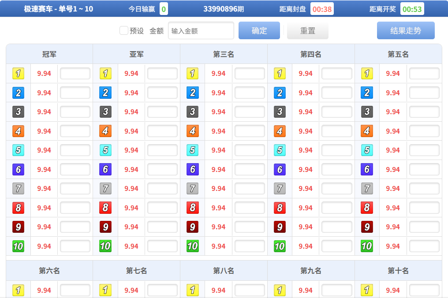Select number 2 ball under 亚军 column
The height and width of the screenshot is (298, 448).
105,93
